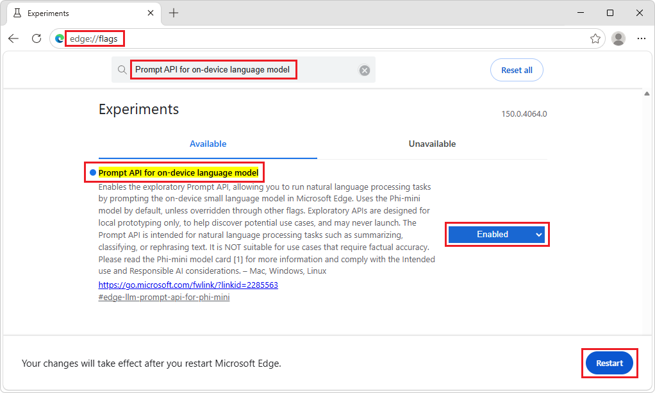Click the Edge logo icon in address bar
Image resolution: width=655 pixels, height=393 pixels.
point(60,38)
